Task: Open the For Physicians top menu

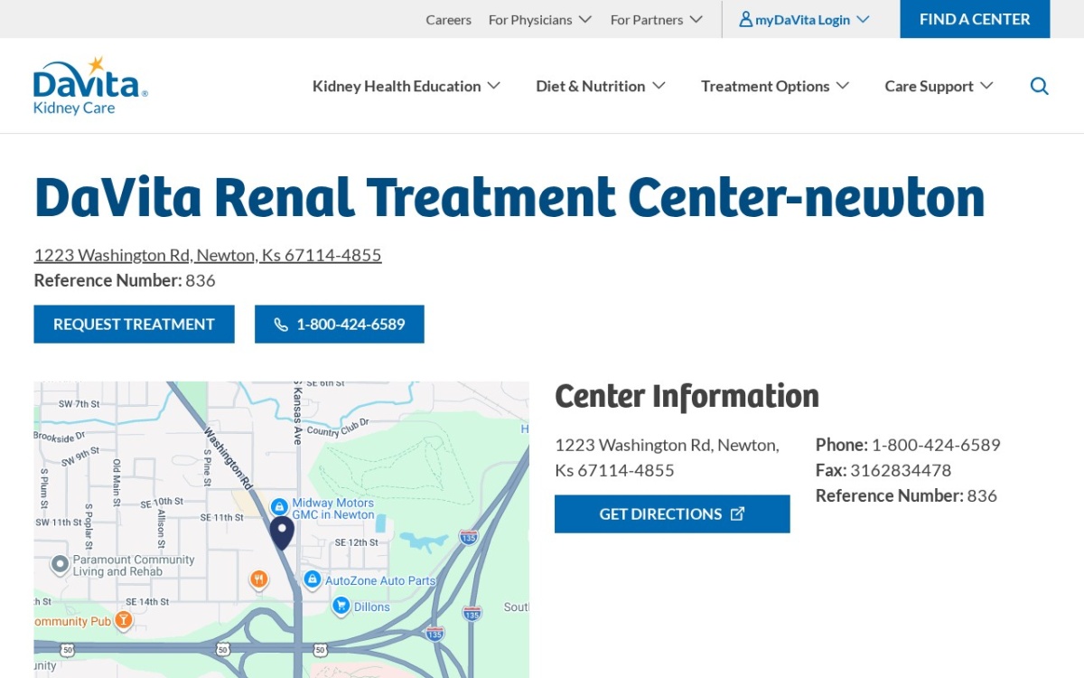Action: [x=540, y=19]
